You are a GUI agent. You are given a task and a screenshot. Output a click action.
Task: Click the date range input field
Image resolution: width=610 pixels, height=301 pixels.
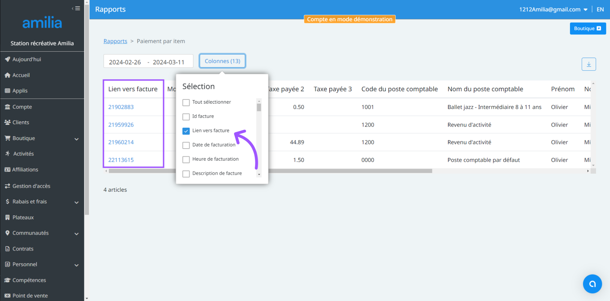coord(148,62)
